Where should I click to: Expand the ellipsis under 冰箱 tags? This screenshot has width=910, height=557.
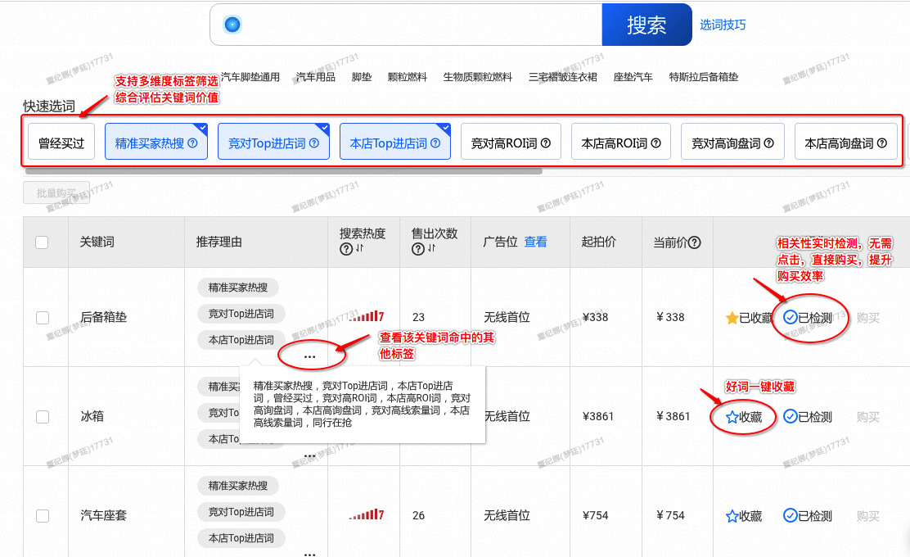point(309,455)
